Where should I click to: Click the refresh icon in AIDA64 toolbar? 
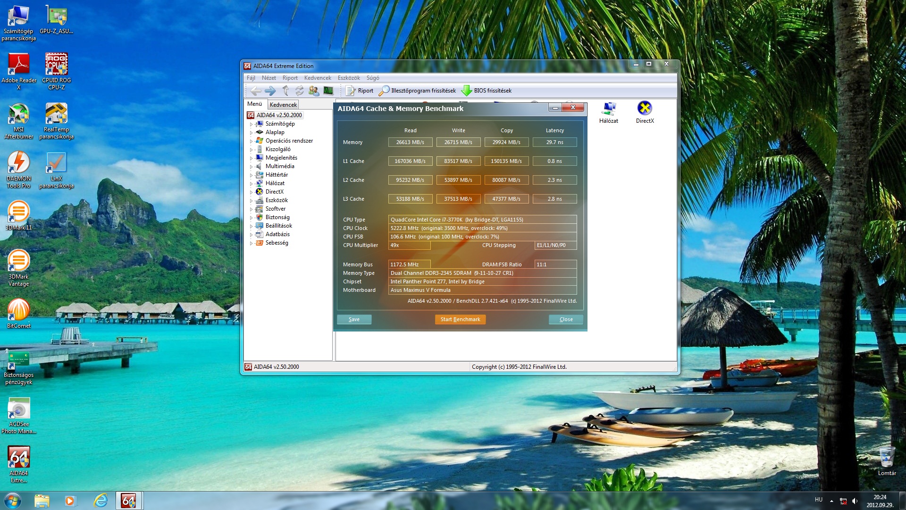pyautogui.click(x=300, y=91)
